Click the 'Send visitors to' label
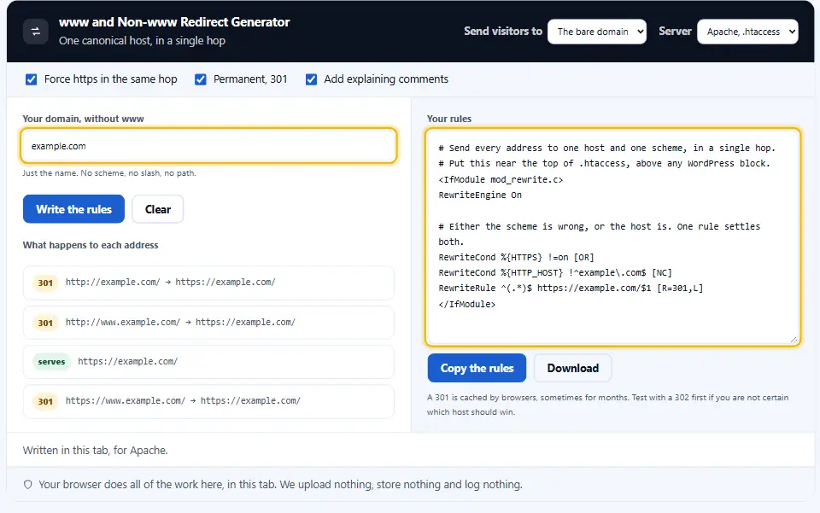This screenshot has width=820, height=513. [x=503, y=32]
